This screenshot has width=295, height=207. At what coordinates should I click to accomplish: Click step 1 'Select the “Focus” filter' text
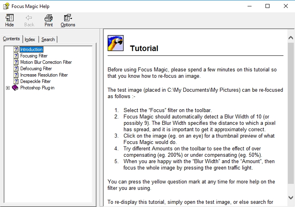tap(167, 110)
